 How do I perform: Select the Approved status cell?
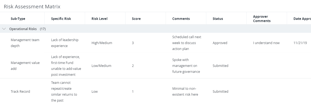220,43
